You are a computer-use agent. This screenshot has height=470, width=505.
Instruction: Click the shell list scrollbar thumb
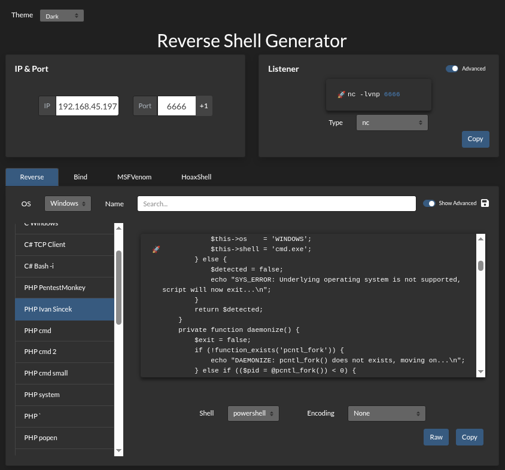coord(119,288)
